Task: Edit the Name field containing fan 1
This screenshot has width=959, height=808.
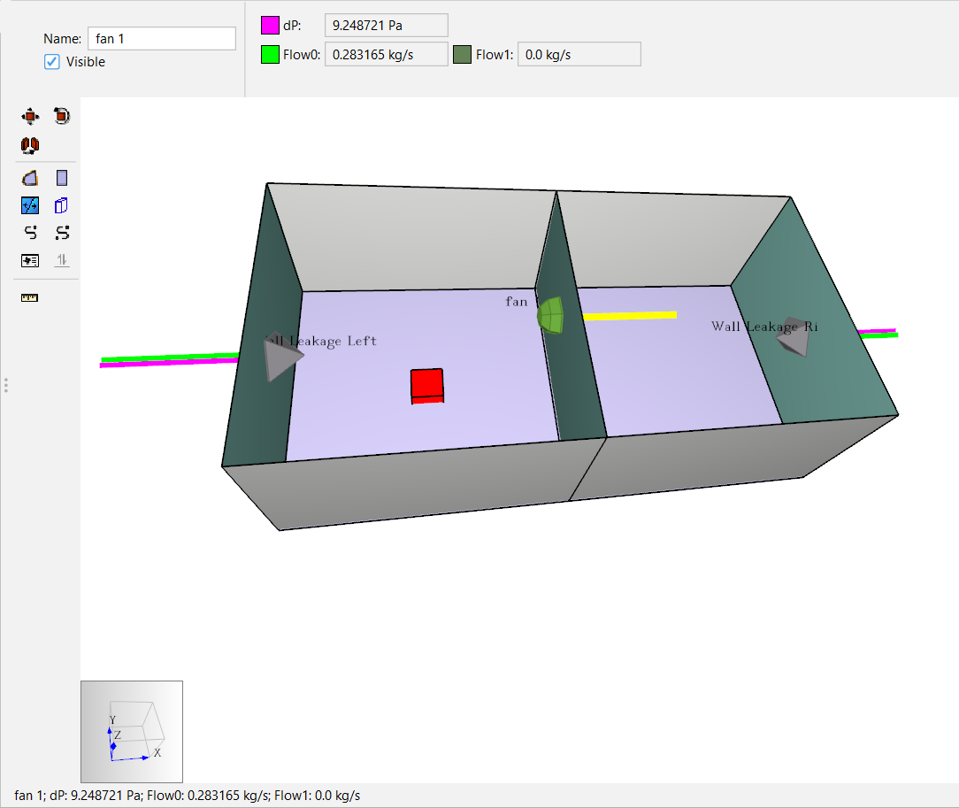Action: 162,39
